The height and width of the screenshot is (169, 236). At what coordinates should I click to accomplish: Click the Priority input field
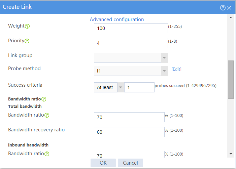pyautogui.click(x=131, y=43)
